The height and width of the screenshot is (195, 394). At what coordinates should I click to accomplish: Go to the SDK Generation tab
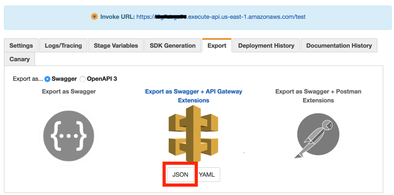pos(172,45)
